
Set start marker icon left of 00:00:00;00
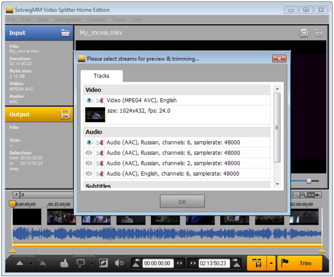[x=136, y=263]
